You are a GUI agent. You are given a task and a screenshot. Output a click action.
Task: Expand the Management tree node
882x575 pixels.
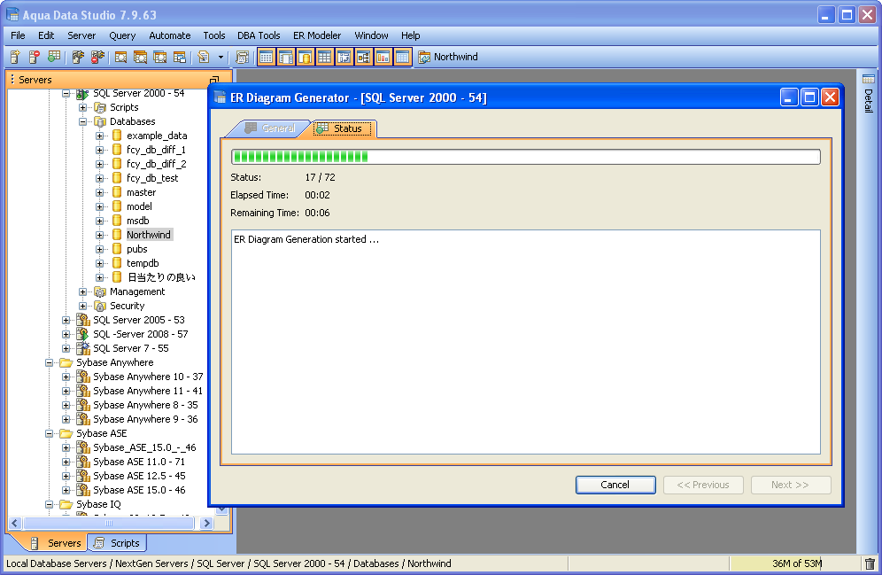(x=82, y=292)
